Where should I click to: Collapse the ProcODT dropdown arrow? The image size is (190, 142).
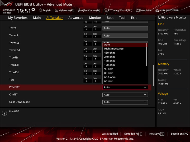pos(145,87)
